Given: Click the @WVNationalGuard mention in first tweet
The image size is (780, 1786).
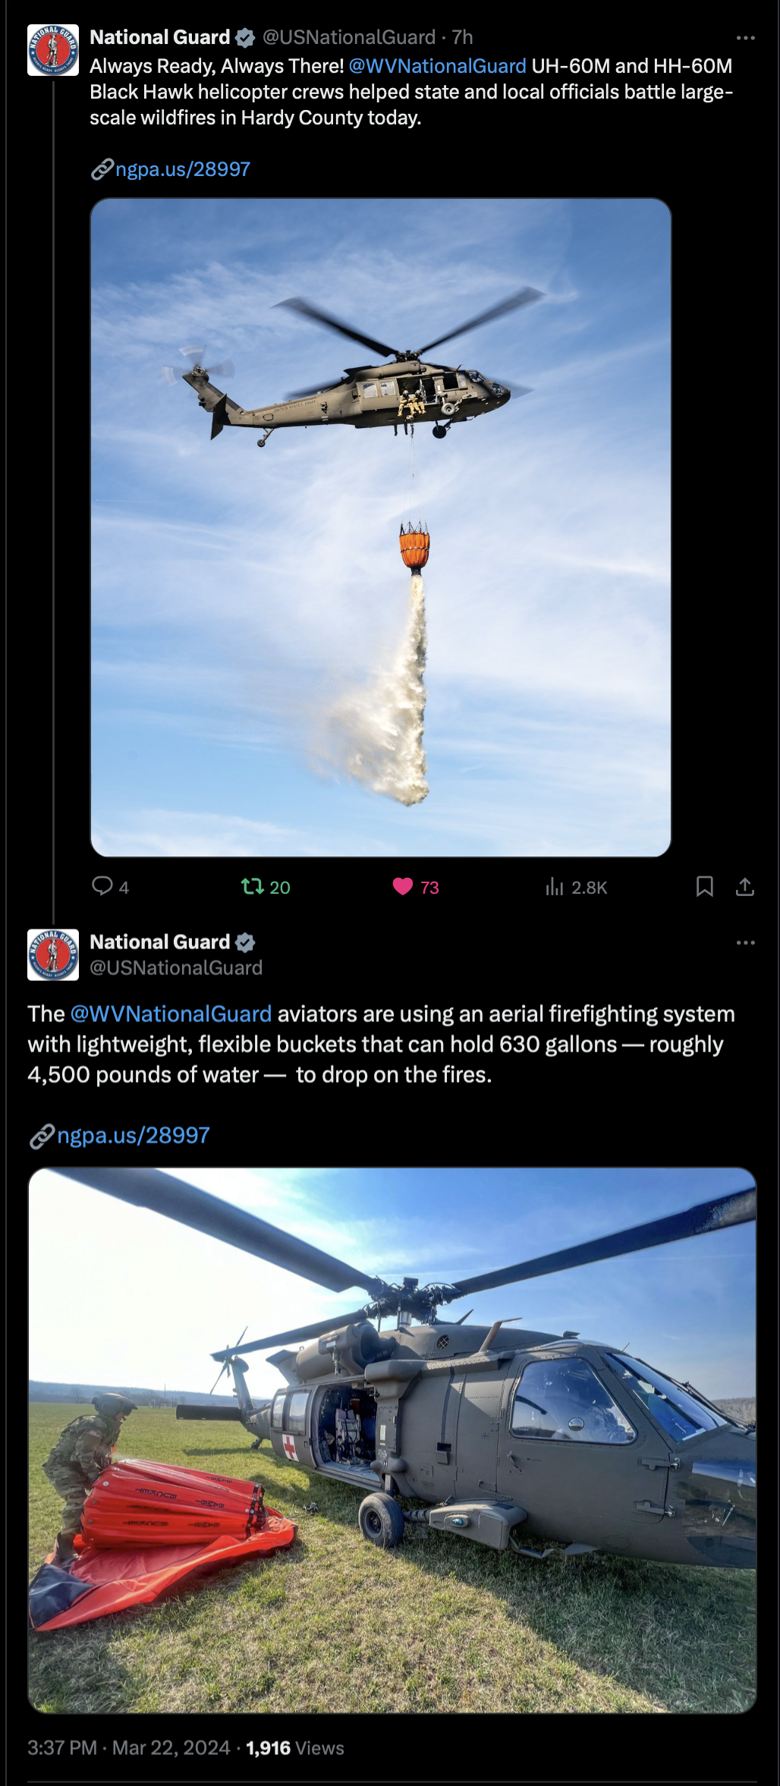Looking at the screenshot, I should pyautogui.click(x=437, y=66).
